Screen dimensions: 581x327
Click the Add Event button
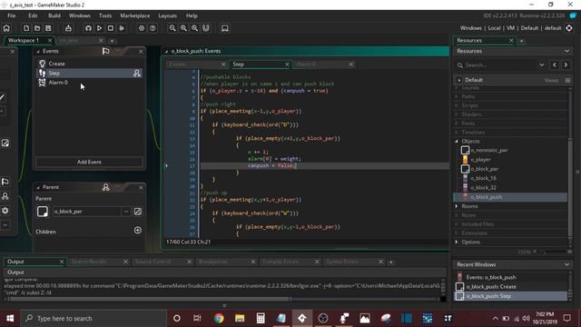click(x=89, y=162)
